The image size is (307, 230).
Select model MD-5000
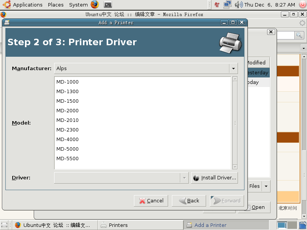142,149
